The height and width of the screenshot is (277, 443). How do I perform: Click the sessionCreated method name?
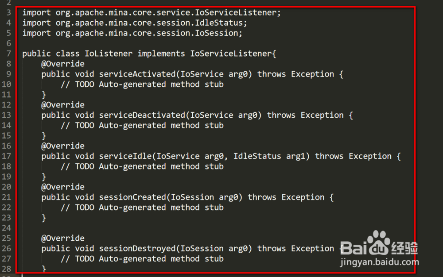click(132, 197)
